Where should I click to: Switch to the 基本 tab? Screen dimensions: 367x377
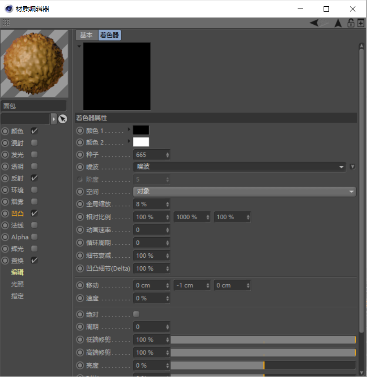tap(86, 35)
